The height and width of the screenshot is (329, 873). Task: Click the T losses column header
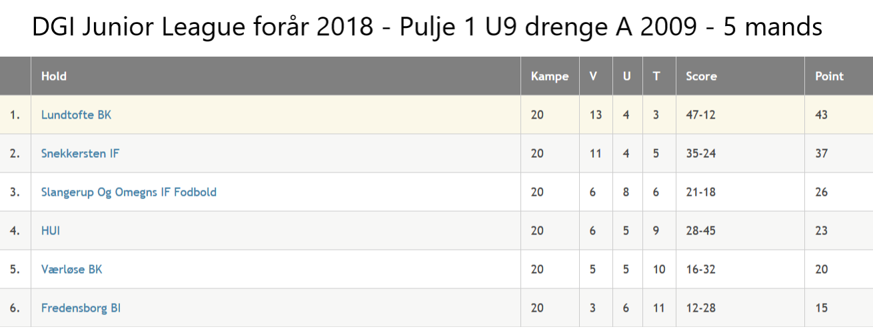(x=656, y=76)
